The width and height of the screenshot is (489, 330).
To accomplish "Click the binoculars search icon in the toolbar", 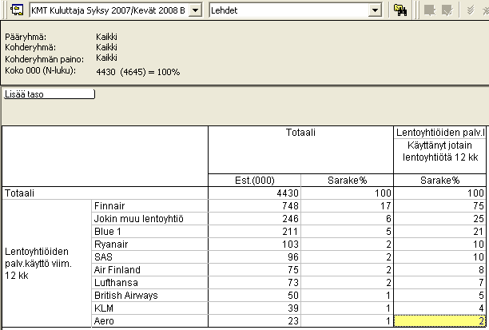I will click(x=400, y=10).
